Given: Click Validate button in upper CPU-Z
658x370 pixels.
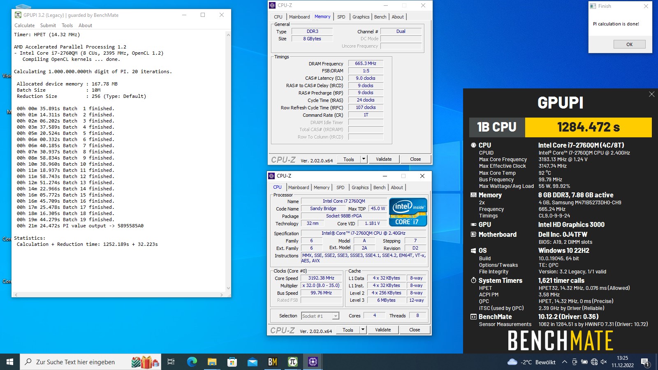Looking at the screenshot, I should (x=384, y=159).
